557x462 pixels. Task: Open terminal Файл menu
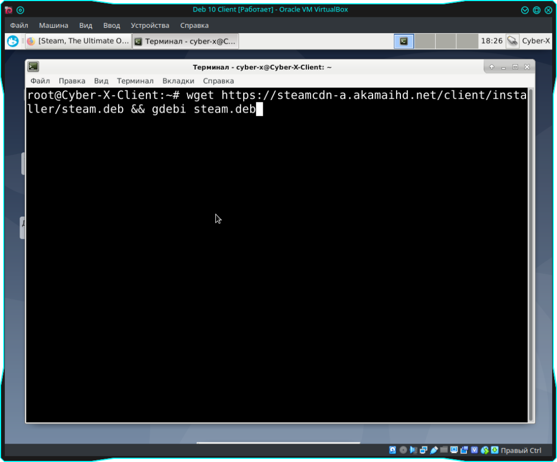40,81
